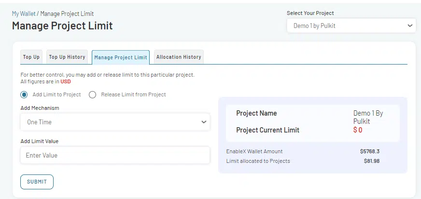Click the Manage Project Limit breadcrumb text
This screenshot has height=199, width=421.
[x=67, y=13]
